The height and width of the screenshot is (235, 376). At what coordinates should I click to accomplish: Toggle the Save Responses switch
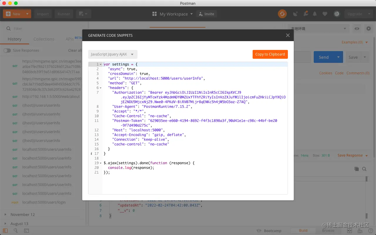pyautogui.click(x=7, y=51)
